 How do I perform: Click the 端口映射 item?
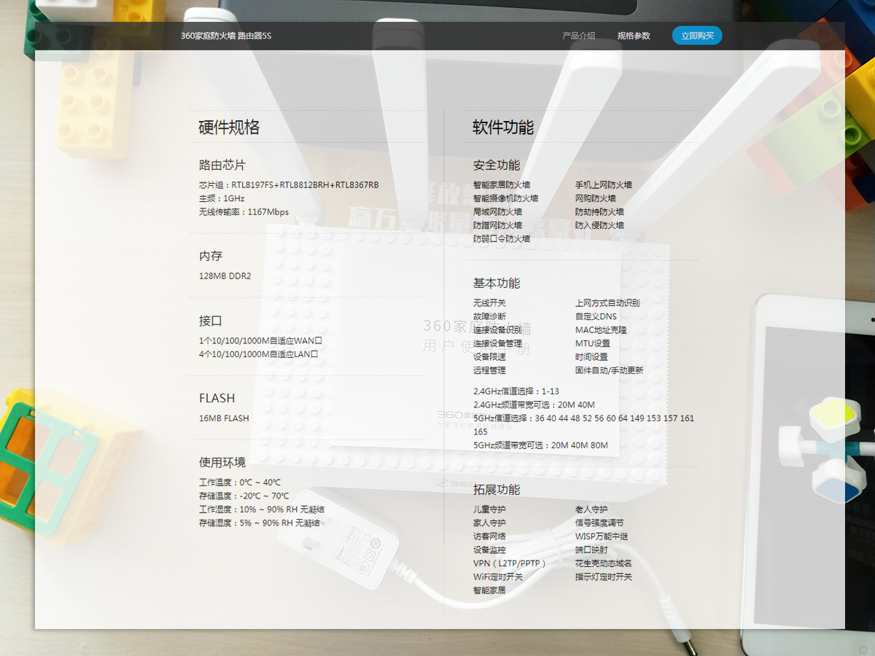tap(591, 550)
